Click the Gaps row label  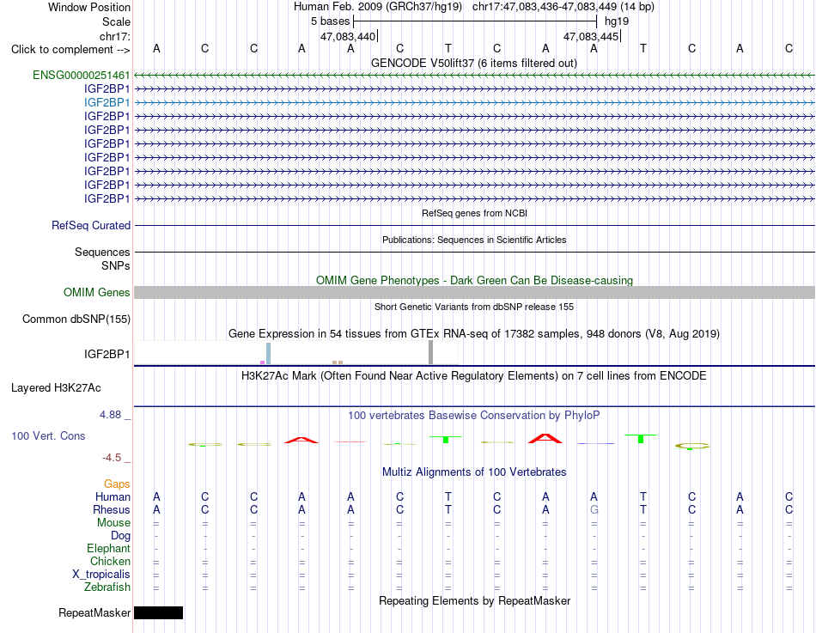click(x=117, y=484)
